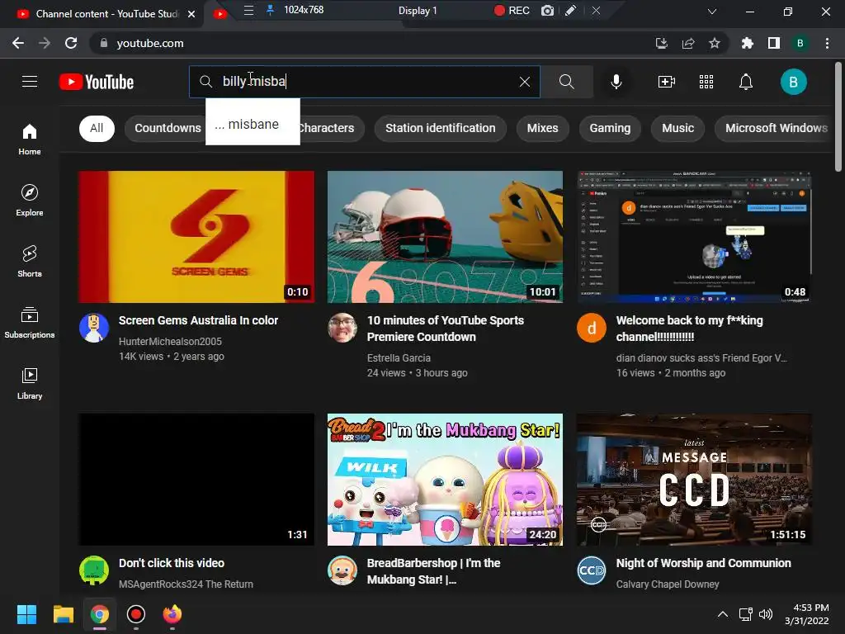Viewport: 845px width, 634px height.
Task: Open Screen Gems Australia thumbnail
Action: point(196,237)
